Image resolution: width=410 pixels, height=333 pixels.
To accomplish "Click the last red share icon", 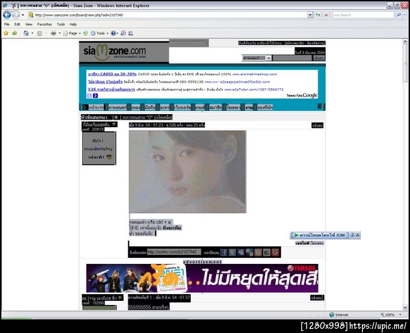I will click(x=275, y=252).
